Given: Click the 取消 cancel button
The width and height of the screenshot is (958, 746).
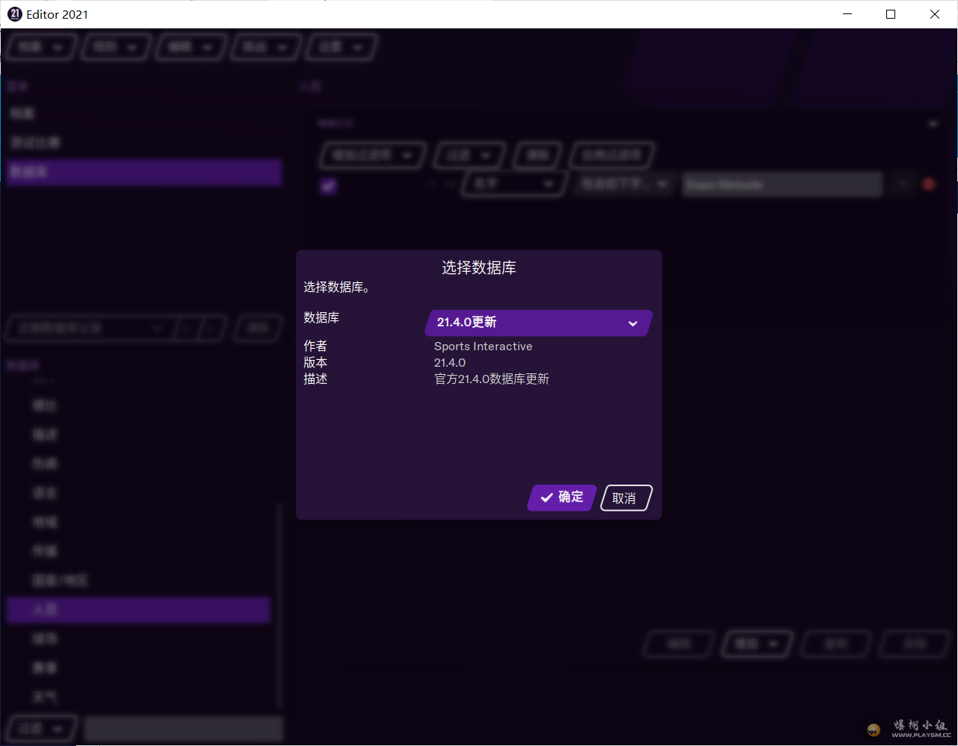Looking at the screenshot, I should click(625, 498).
